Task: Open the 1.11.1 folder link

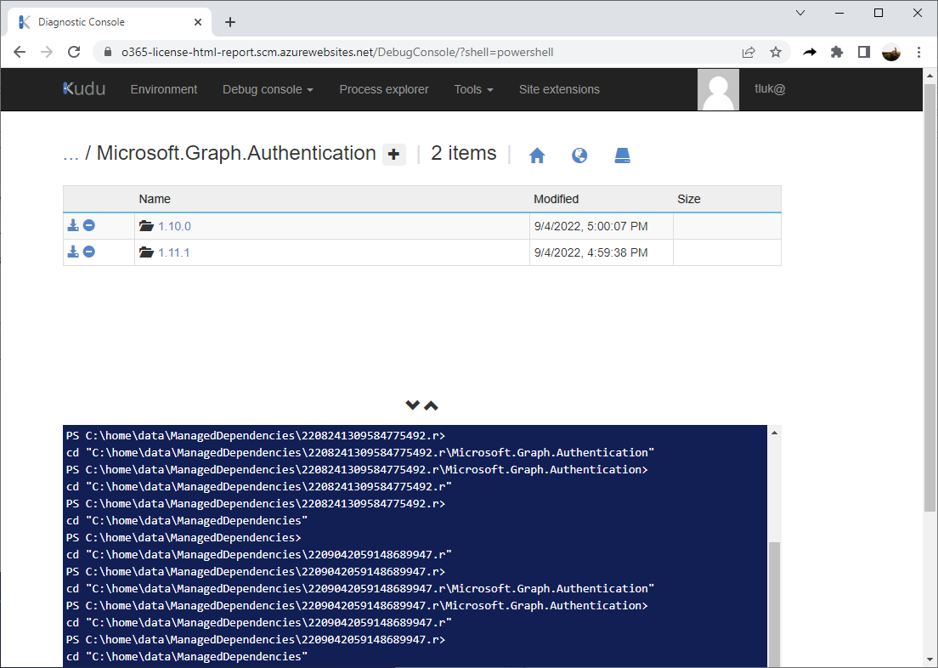Action: 173,252
